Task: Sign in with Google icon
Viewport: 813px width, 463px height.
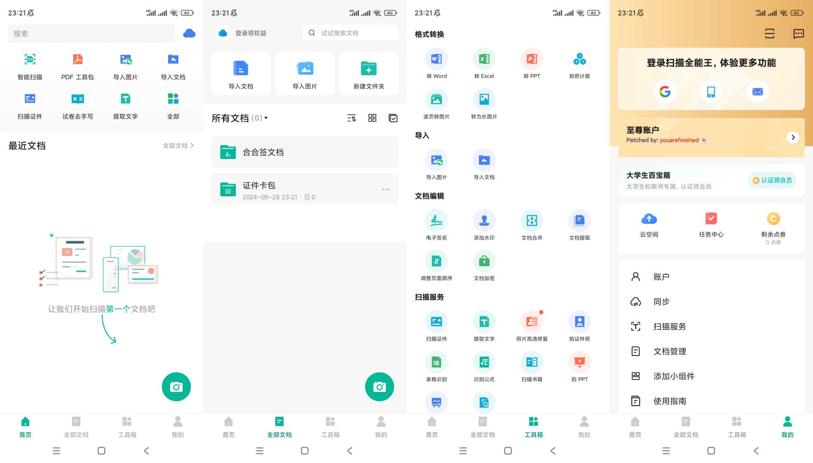Action: click(665, 91)
